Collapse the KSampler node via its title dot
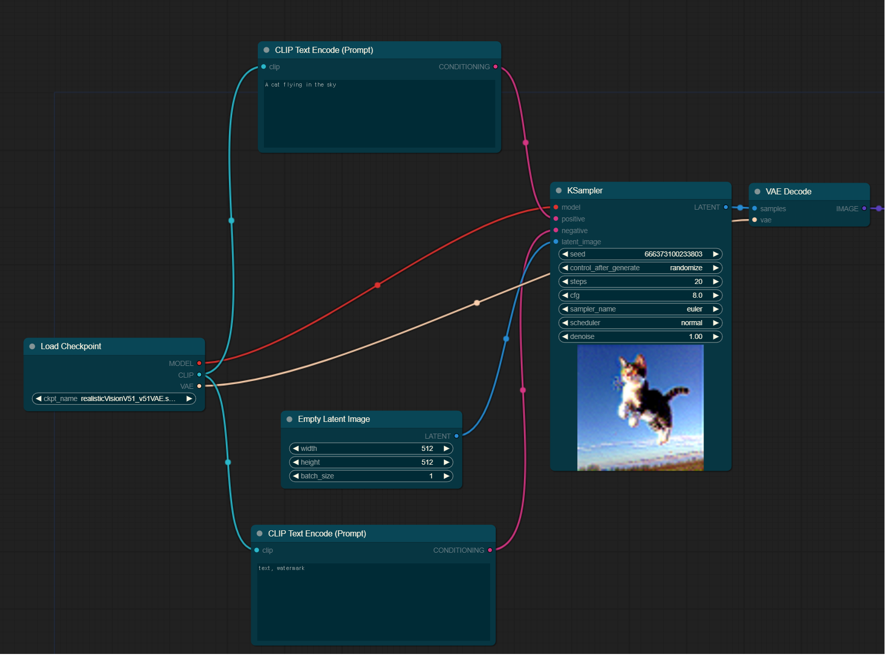 coord(558,190)
